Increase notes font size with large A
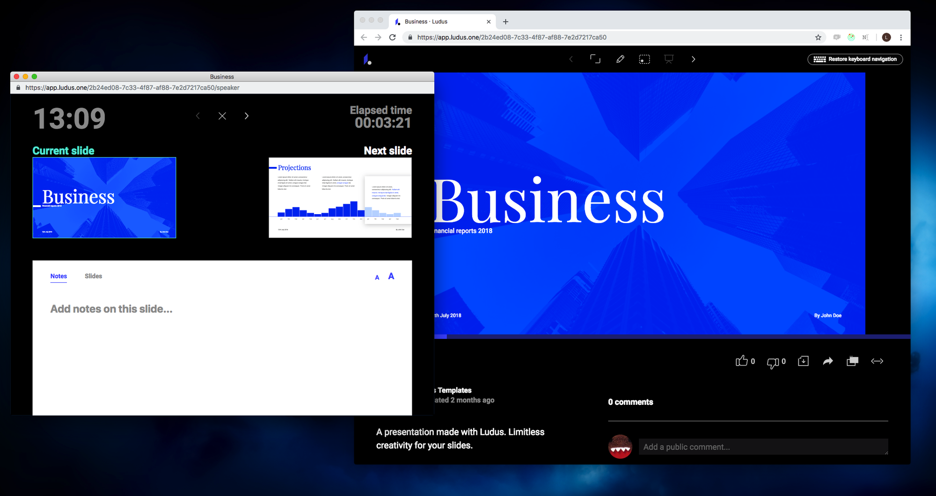The width and height of the screenshot is (936, 496). point(391,276)
